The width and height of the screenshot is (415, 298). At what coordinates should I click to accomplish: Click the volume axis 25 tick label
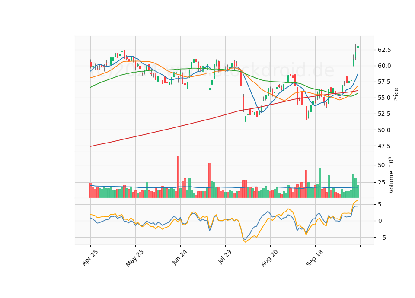click(x=381, y=182)
